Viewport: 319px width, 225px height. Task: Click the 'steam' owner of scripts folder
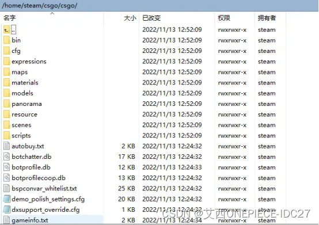tap(267, 136)
